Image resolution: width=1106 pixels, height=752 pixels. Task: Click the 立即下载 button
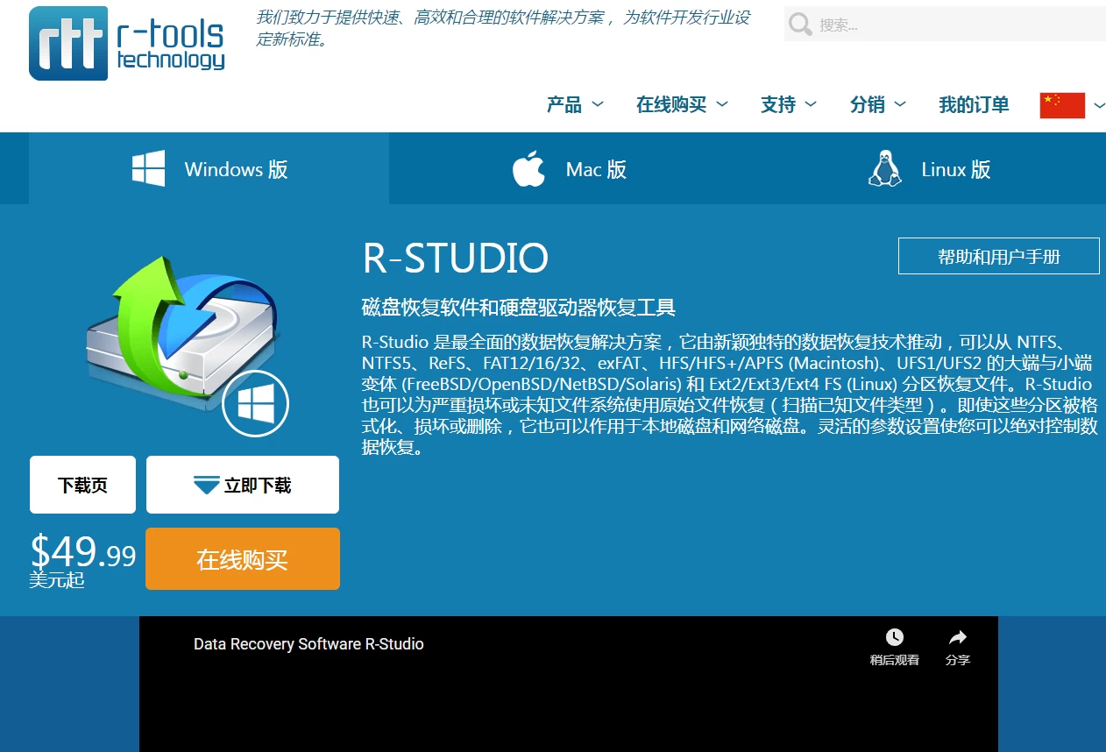[x=243, y=485]
